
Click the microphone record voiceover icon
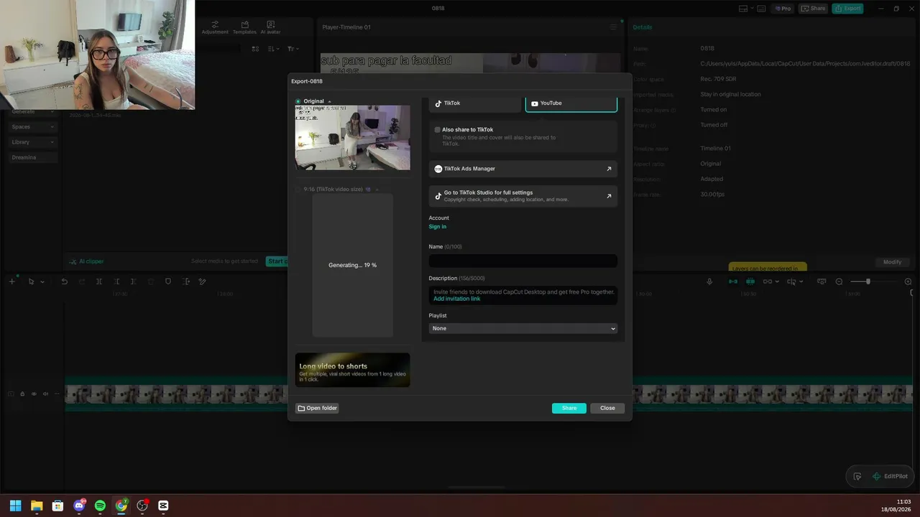(x=709, y=281)
